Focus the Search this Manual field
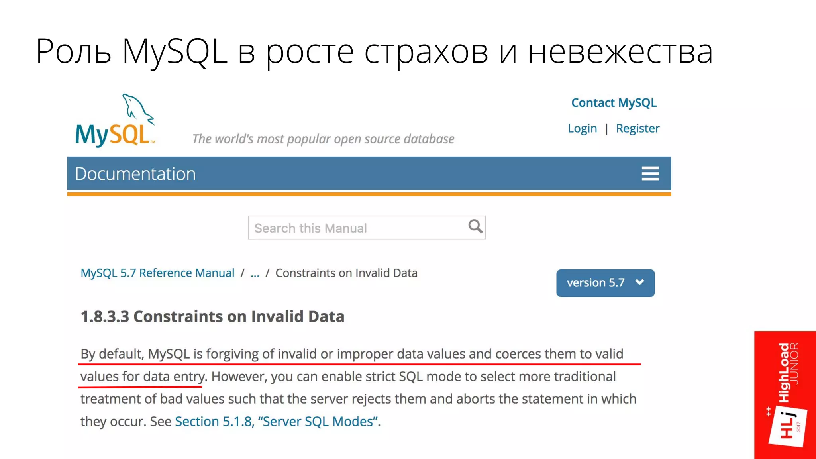Viewport: 816px width, 459px height. click(x=367, y=228)
